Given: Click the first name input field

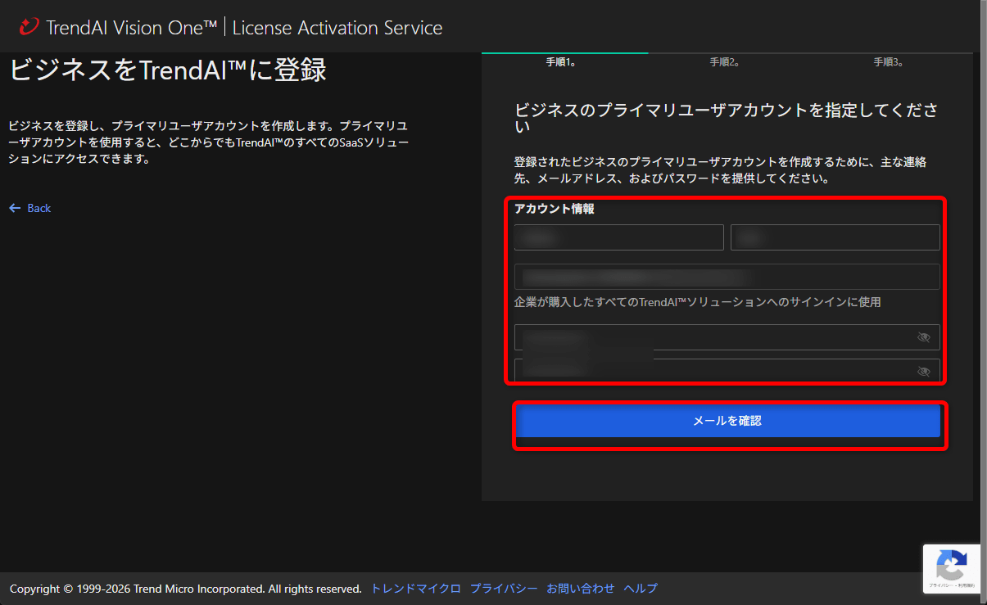Looking at the screenshot, I should tap(618, 237).
